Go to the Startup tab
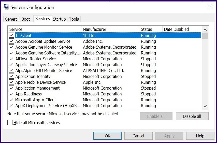The height and width of the screenshot is (143, 217). coord(59,19)
